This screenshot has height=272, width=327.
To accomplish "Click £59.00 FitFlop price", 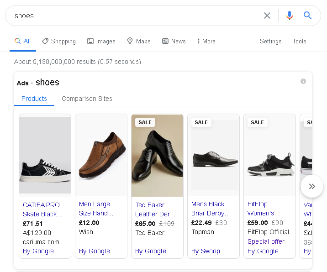I will (257, 223).
